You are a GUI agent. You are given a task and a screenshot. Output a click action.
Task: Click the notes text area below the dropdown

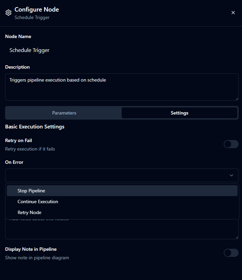pyautogui.click(x=122, y=231)
